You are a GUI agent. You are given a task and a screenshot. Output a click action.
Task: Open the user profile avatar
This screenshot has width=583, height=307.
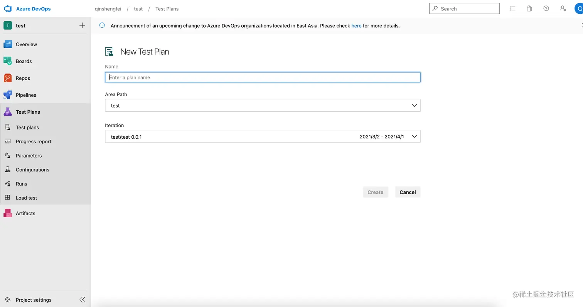(578, 8)
